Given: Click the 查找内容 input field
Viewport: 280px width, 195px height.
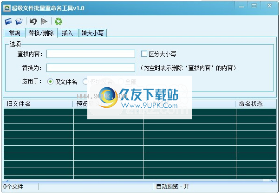Looking at the screenshot, I should pos(91,54).
